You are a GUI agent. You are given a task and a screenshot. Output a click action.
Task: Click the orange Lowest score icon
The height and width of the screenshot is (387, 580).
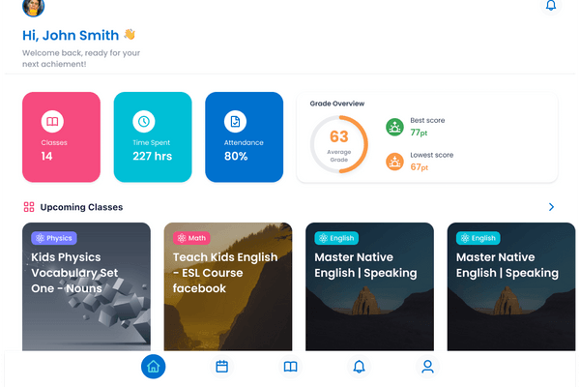pos(394,162)
